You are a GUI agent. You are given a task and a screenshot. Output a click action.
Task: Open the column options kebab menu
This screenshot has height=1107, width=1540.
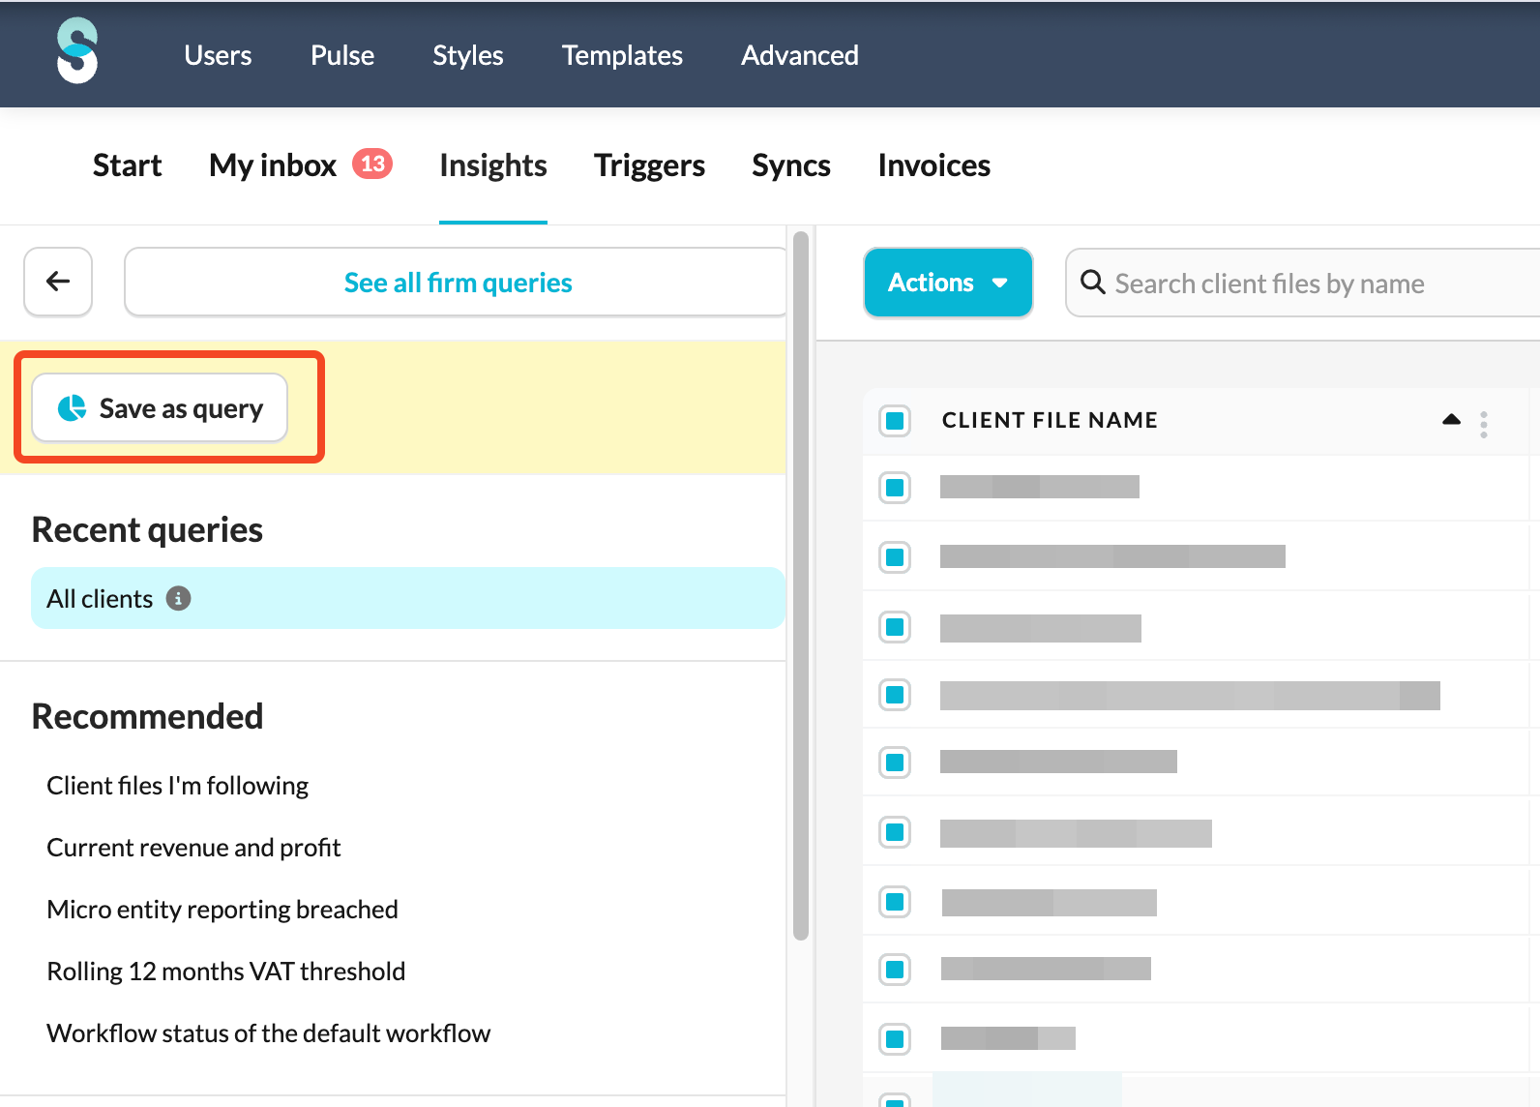[1484, 424]
